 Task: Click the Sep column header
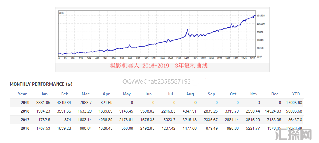212,94
